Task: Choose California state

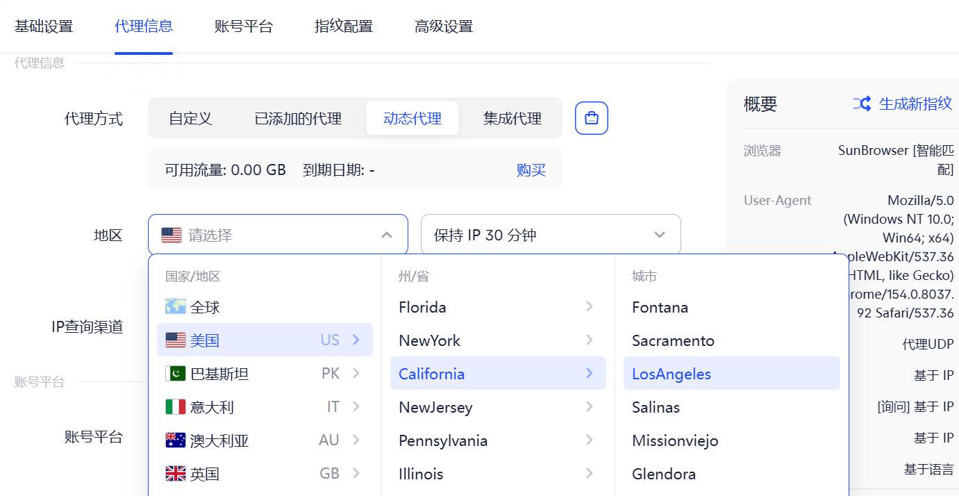Action: (x=498, y=373)
